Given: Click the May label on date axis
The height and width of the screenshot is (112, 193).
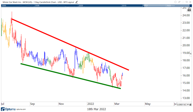Looking at the screenshot, I should pos(148,104).
